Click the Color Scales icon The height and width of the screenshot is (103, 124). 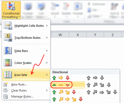click(x=8, y=63)
